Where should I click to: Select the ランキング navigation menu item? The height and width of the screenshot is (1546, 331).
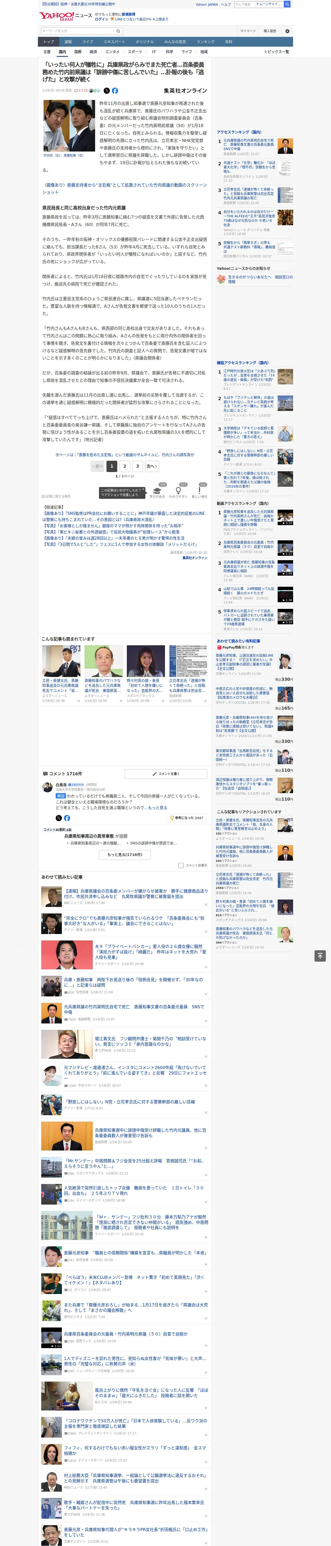tap(205, 42)
